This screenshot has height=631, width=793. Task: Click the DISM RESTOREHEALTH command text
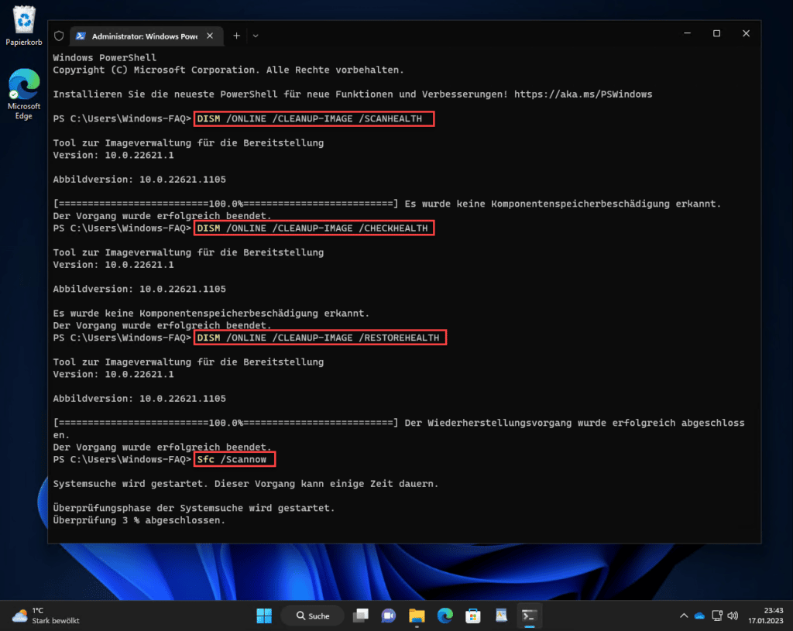click(318, 338)
